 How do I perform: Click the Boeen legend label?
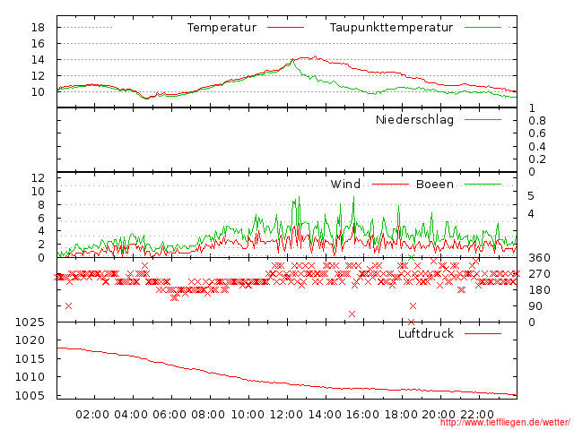[434, 184]
